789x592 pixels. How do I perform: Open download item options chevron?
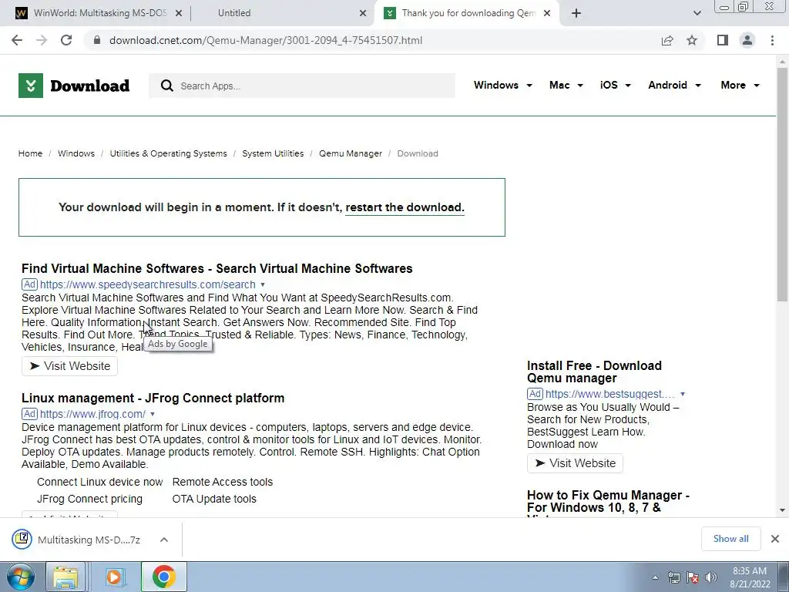(163, 540)
